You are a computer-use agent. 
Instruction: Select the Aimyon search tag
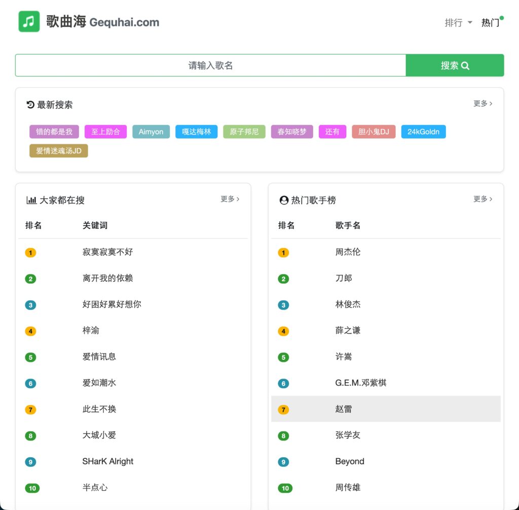click(151, 131)
